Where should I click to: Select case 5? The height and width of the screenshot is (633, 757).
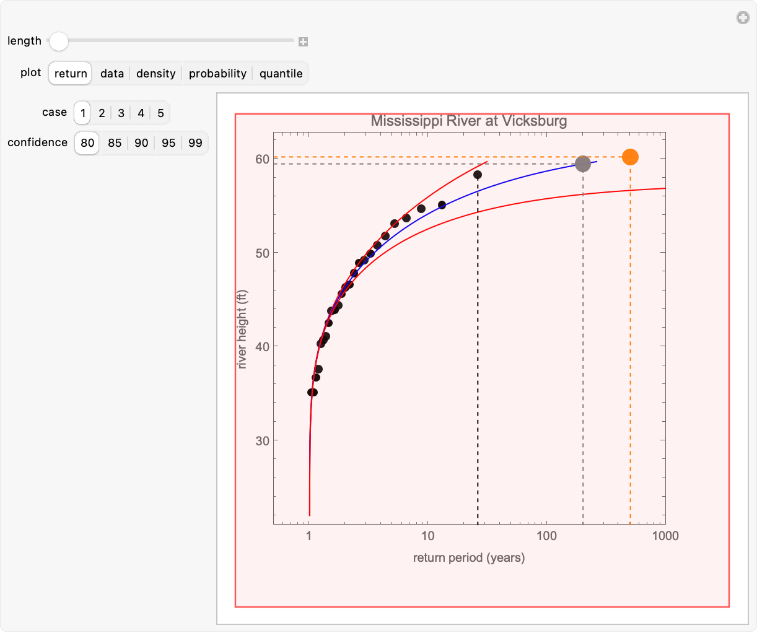click(x=160, y=113)
